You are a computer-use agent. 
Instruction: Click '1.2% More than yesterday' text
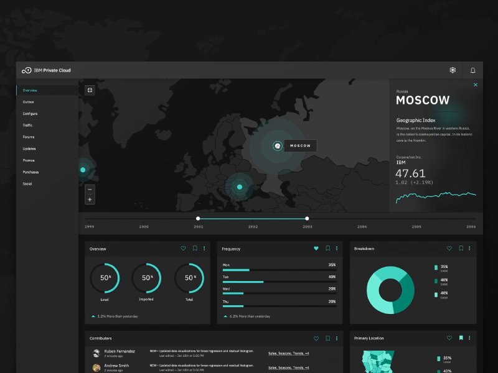tap(118, 316)
